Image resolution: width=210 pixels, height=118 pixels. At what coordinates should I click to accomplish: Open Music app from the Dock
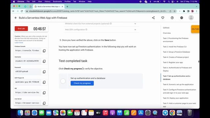point(105,113)
